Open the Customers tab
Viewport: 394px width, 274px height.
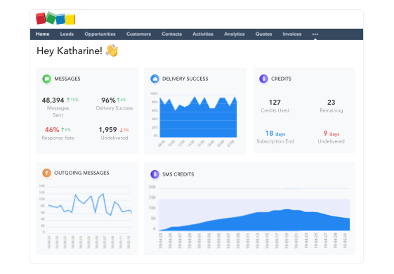[x=138, y=34]
